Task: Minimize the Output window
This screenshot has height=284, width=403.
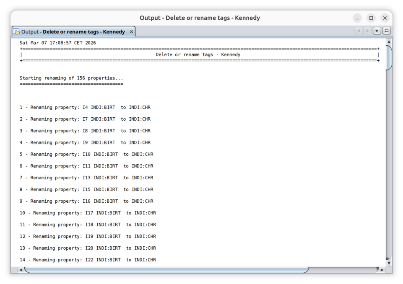Action: pos(357,18)
